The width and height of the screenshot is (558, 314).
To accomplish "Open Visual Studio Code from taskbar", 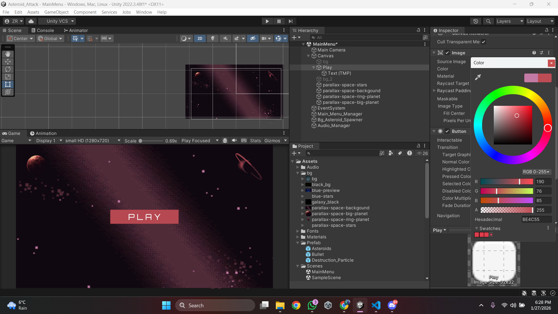I will [376, 305].
